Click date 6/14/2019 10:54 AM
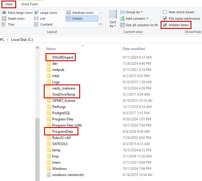 tap(138, 175)
